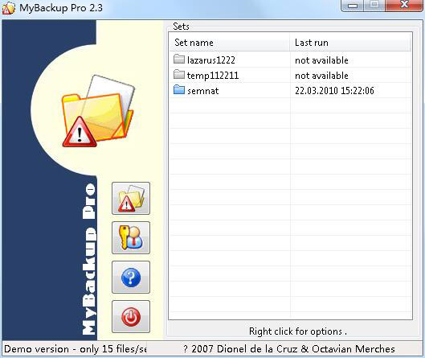The width and height of the screenshot is (425, 358).
Task: Click lazarus1222's not available last run
Action: 321,60
